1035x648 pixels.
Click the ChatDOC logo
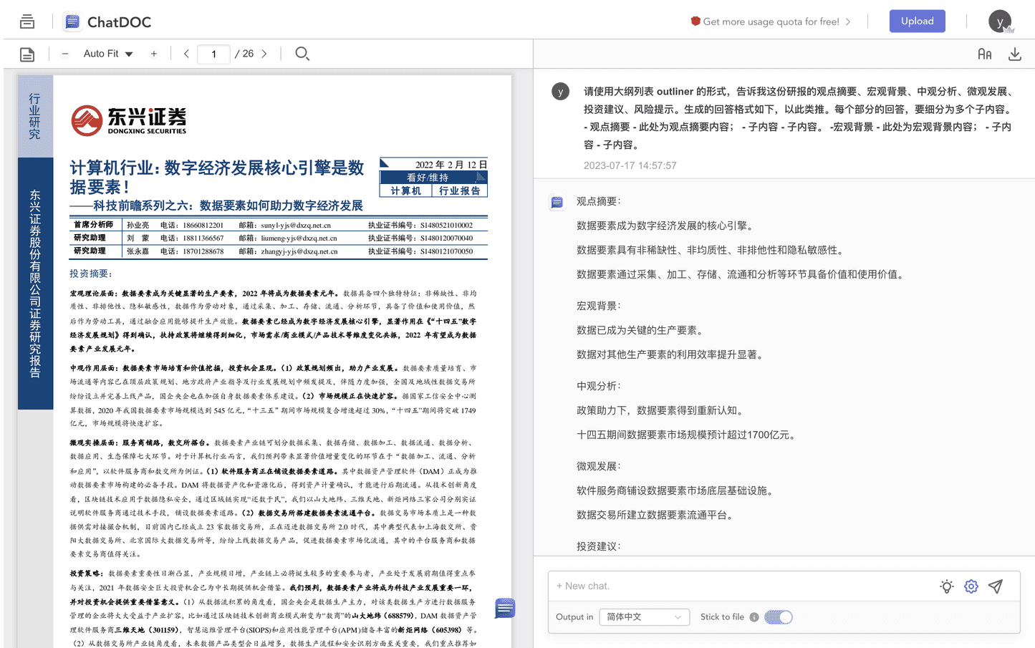coord(107,22)
